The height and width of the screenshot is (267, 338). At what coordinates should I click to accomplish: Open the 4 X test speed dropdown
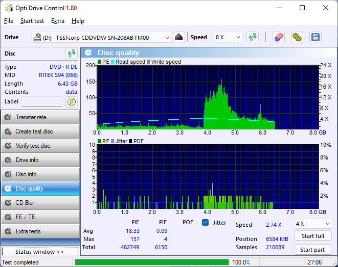tap(312, 224)
